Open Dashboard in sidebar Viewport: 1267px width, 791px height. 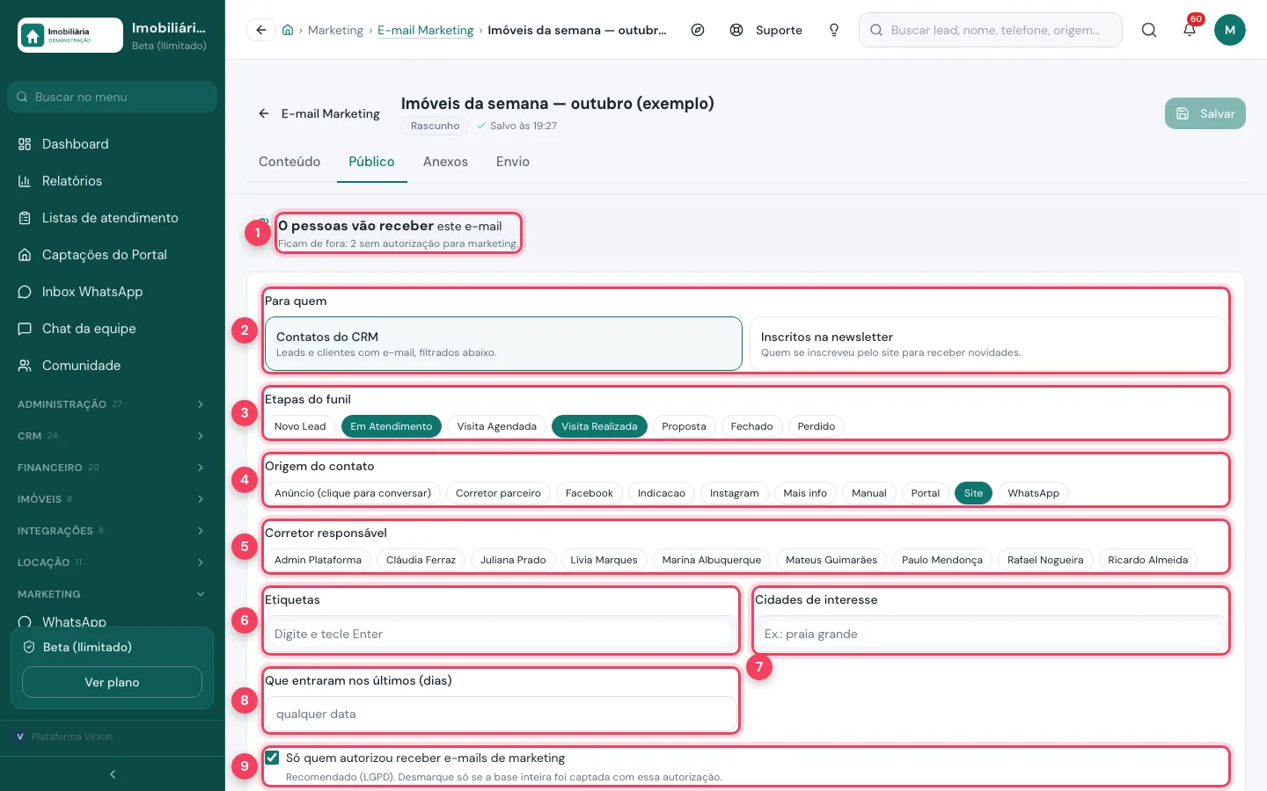tap(113, 144)
